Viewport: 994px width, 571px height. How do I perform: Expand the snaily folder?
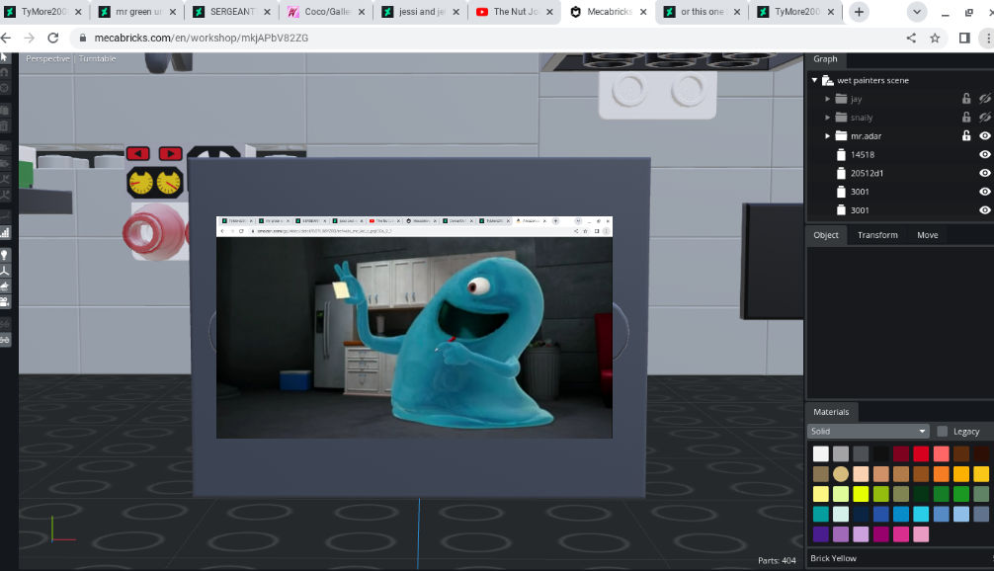coord(827,118)
